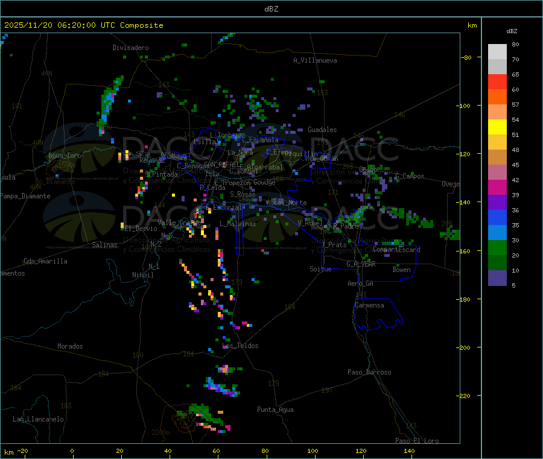Image resolution: width=543 pixels, height=459 pixels.
Task: Click the Paso_El_Loro label
Action: coord(417,441)
